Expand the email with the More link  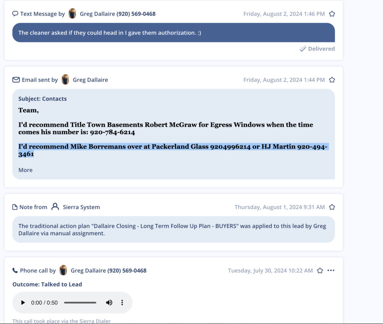coord(25,170)
